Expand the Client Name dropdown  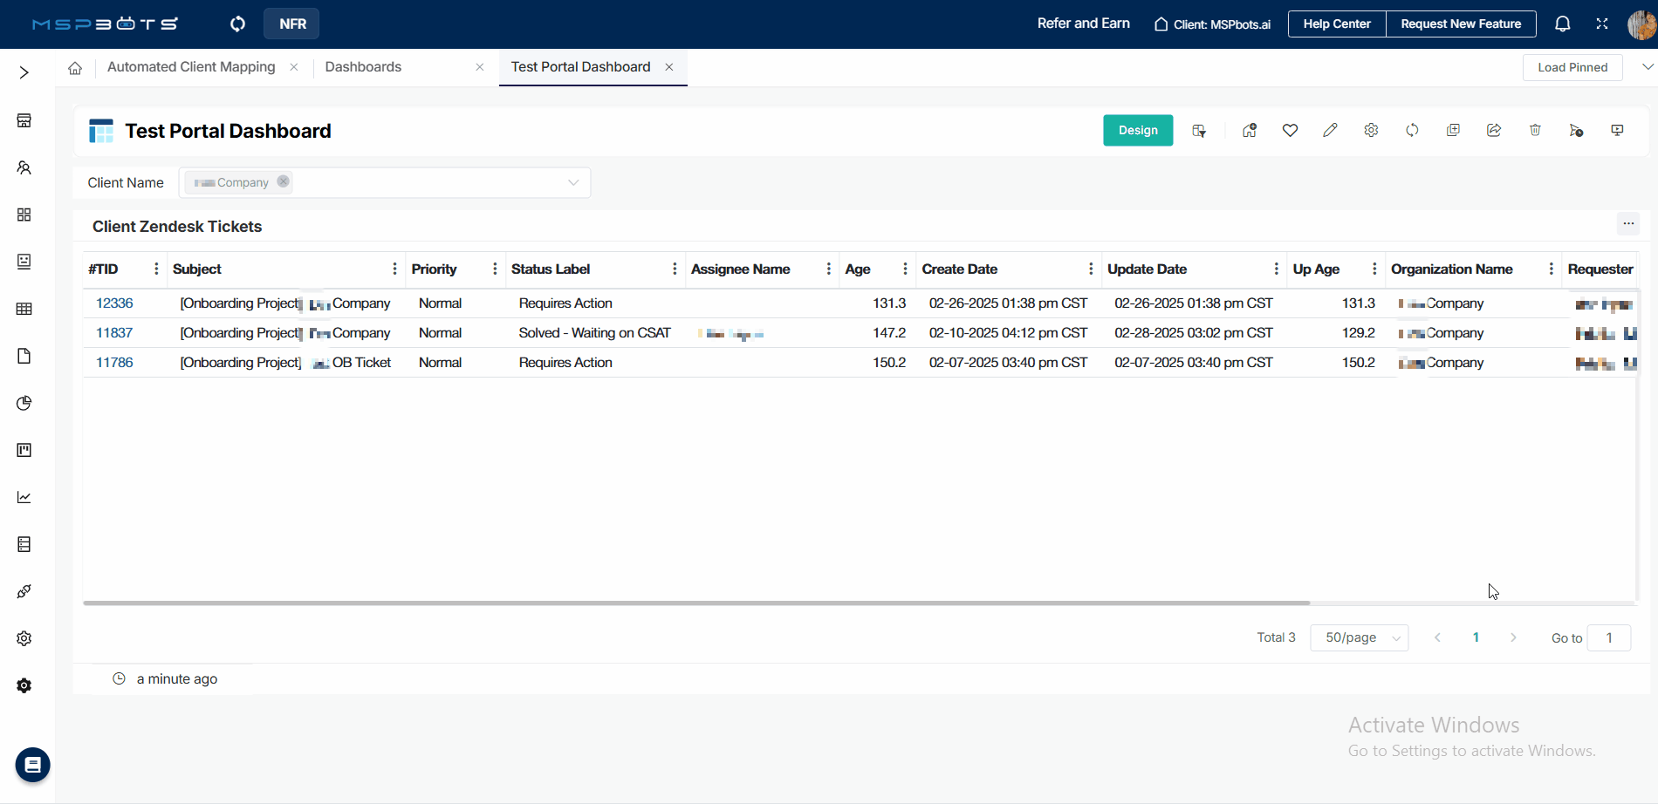click(573, 182)
